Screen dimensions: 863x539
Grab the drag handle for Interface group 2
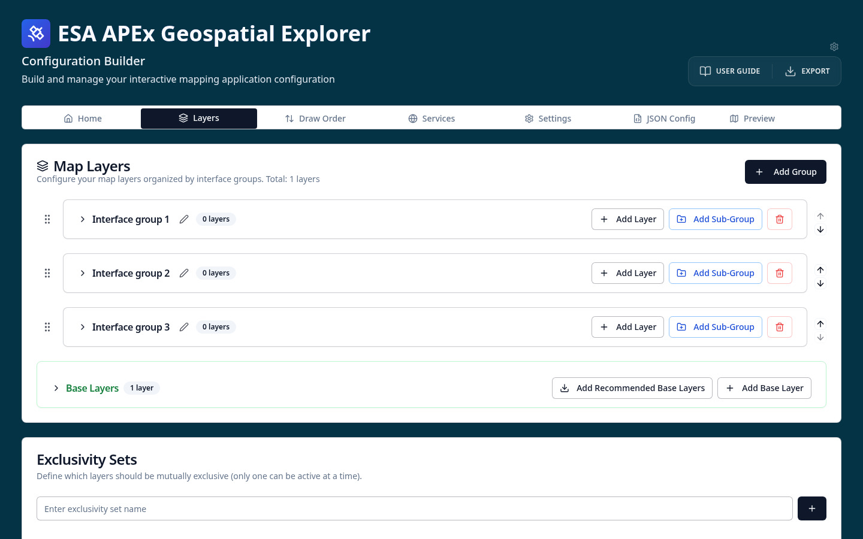(x=47, y=273)
